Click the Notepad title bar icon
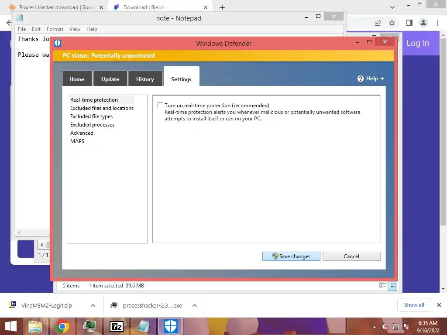The image size is (447, 335). (x=19, y=18)
